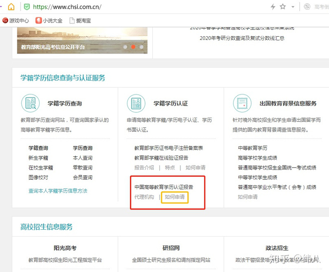Select the first carousel indicator dot
329x272 pixels.
pyautogui.click(x=125, y=47)
